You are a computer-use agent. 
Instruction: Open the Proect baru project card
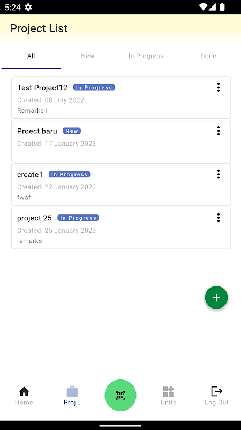point(121,141)
